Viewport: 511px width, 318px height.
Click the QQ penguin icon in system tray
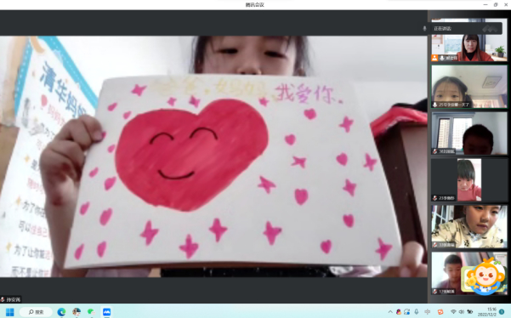[x=399, y=312]
